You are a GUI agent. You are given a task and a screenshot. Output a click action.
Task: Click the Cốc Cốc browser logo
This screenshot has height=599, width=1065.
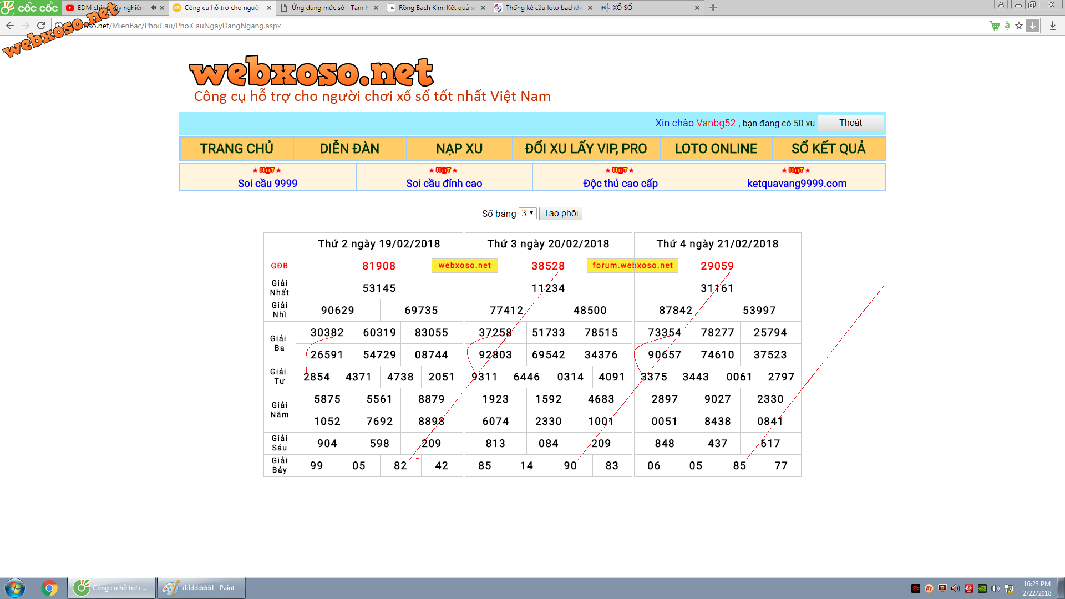(x=31, y=8)
